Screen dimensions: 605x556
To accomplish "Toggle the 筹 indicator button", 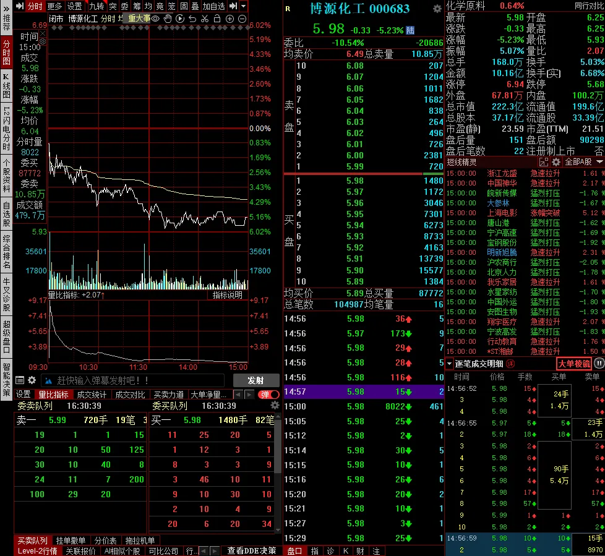I will 137,6.
